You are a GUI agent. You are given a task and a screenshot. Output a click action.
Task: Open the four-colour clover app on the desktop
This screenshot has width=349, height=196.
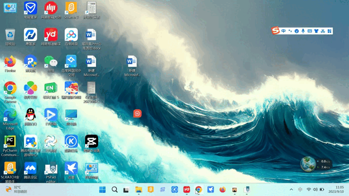coord(30,88)
